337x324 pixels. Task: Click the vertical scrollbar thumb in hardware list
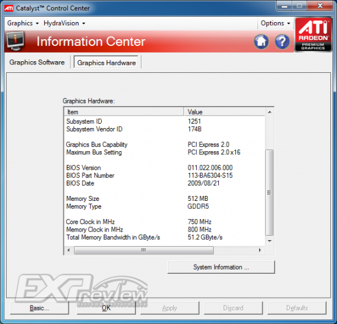(270, 192)
